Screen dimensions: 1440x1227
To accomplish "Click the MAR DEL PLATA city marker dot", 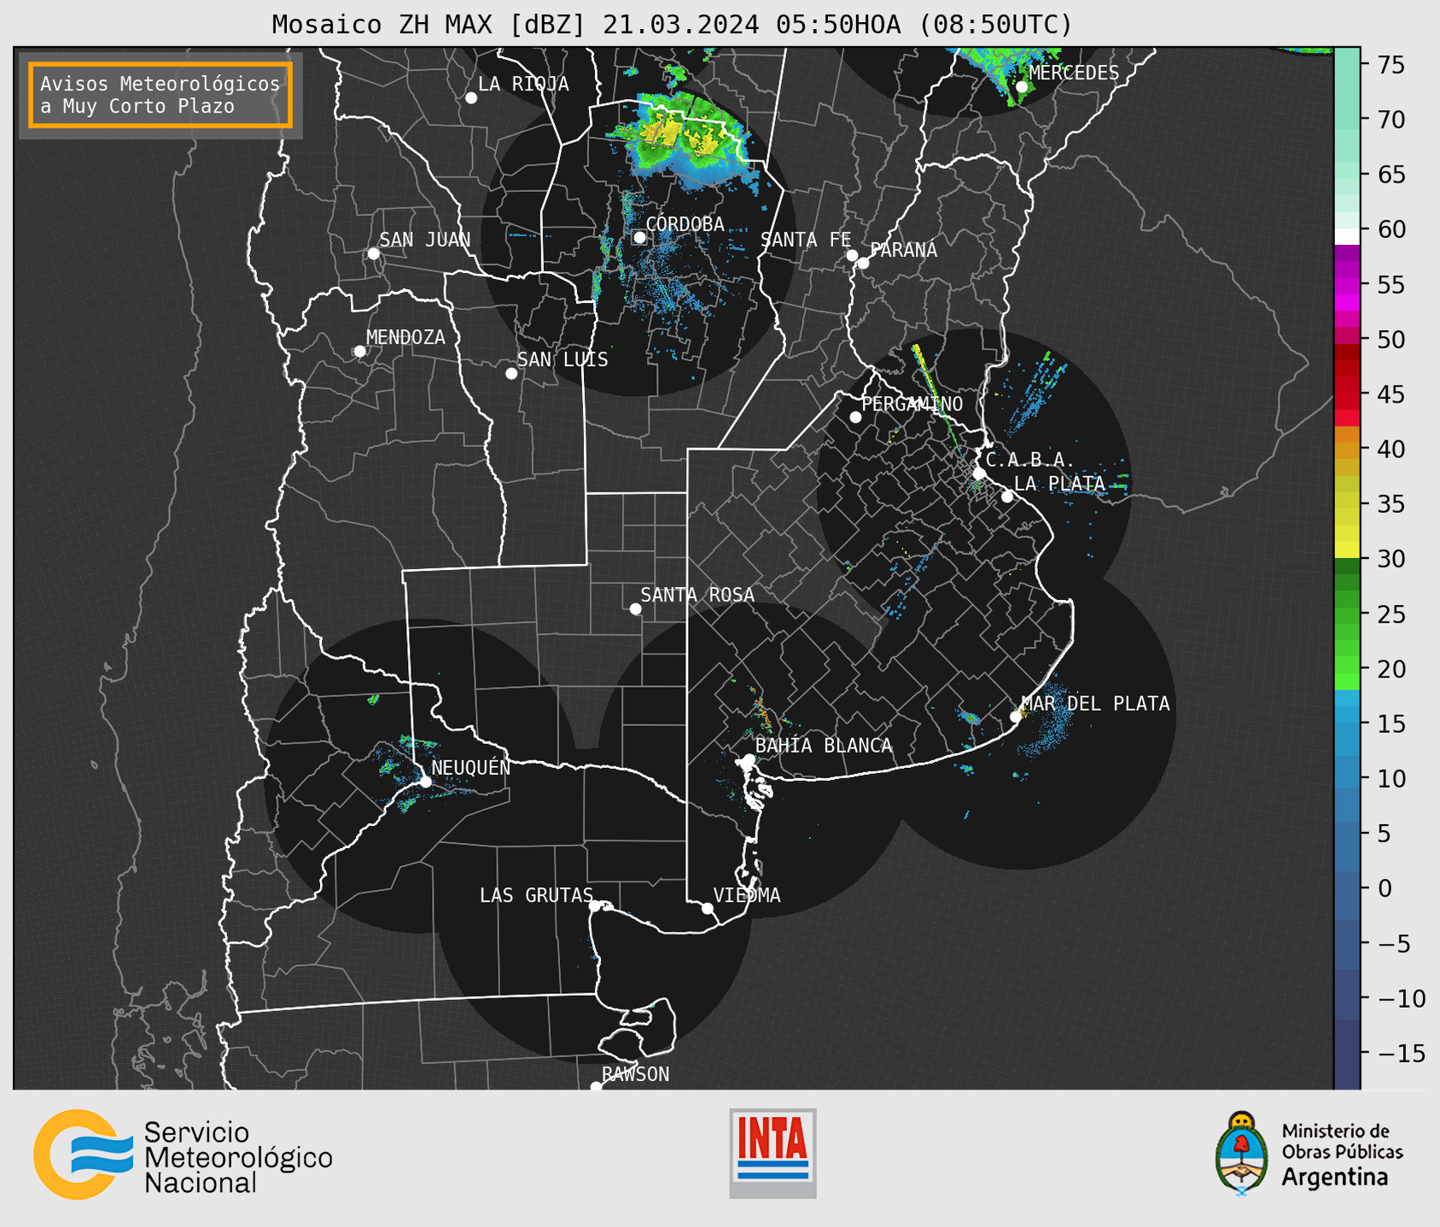I will pyautogui.click(x=1015, y=717).
